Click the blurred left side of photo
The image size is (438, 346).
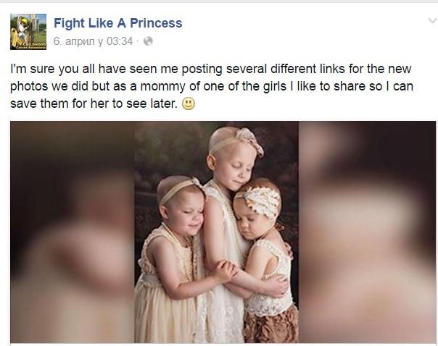[x=73, y=232]
